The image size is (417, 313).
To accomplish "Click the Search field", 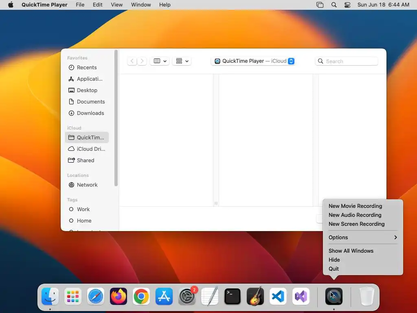I will tap(347, 61).
